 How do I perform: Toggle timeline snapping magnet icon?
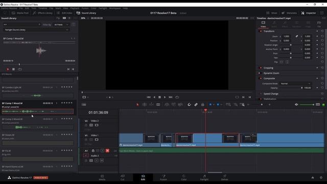point(189,104)
